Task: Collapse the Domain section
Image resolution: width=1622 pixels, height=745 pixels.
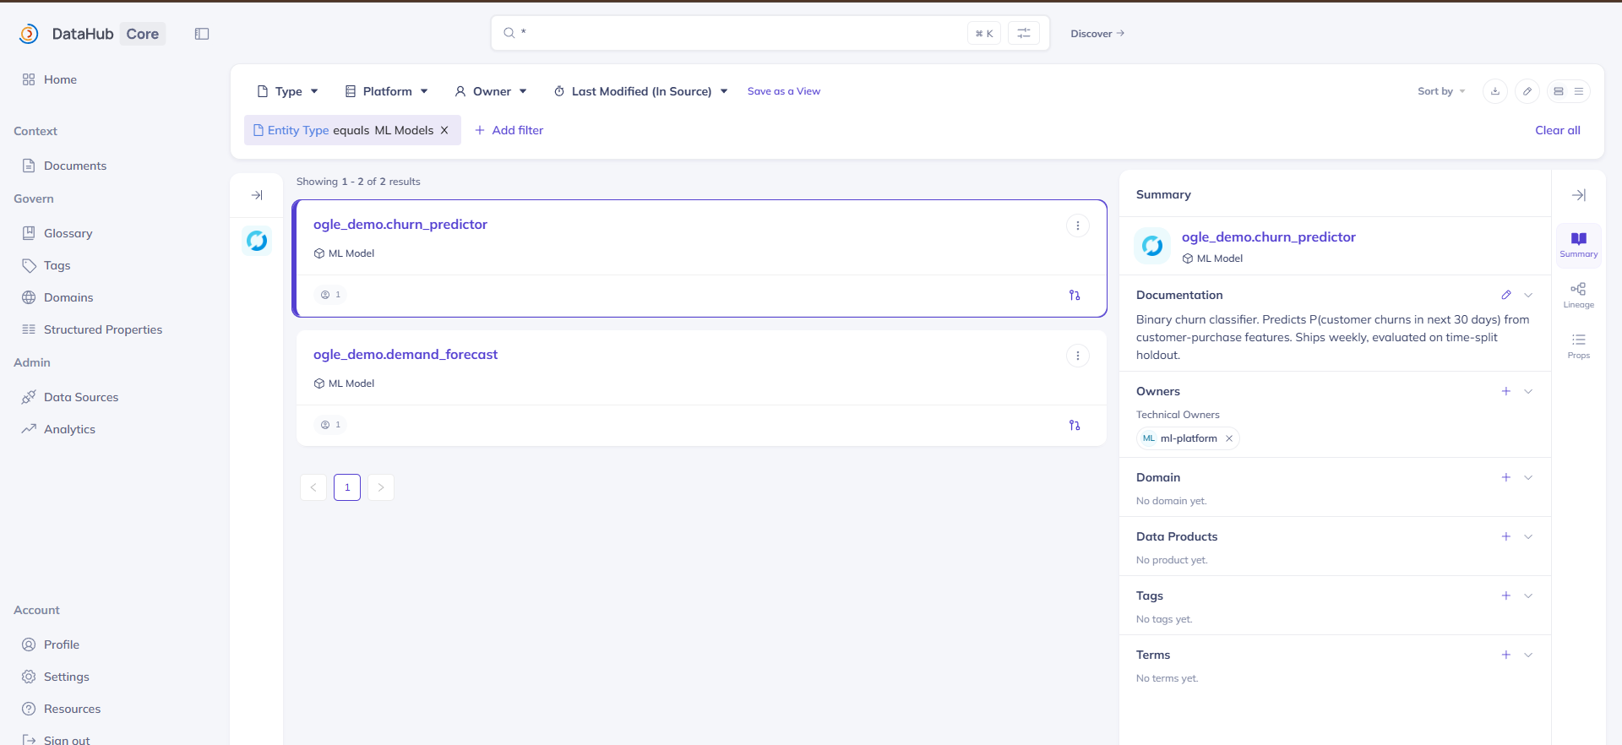Action: [x=1528, y=477]
